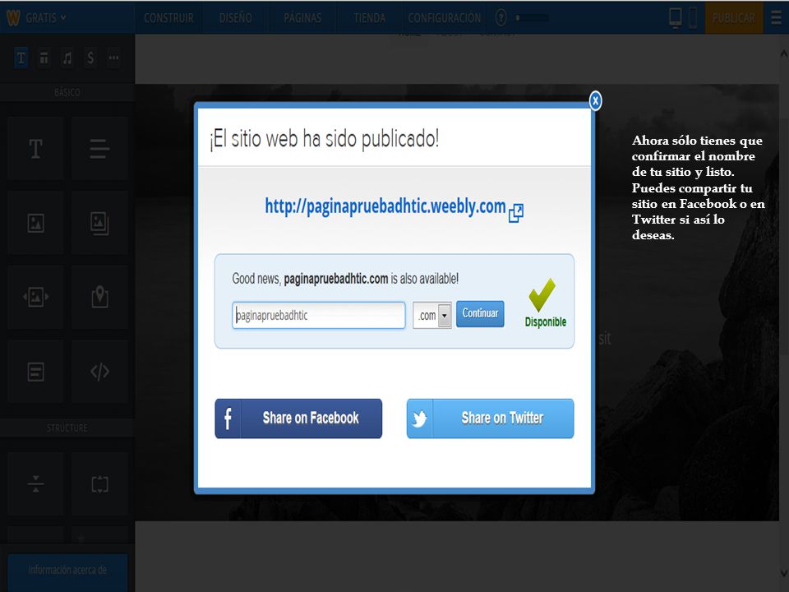Pick the Contact Form element
789x592 pixels.
35,372
